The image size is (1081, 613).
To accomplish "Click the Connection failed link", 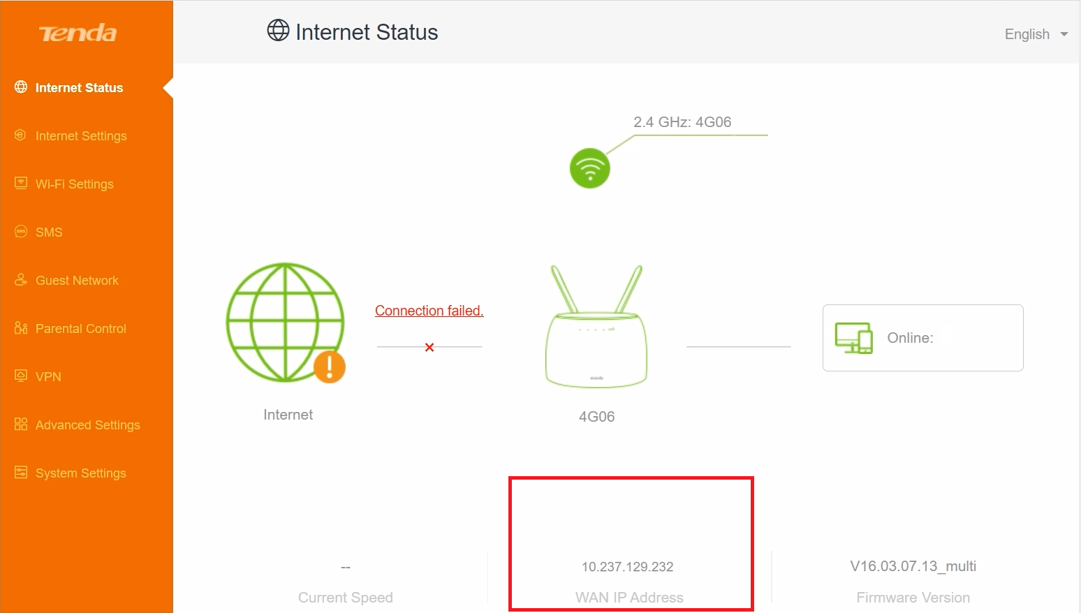I will coord(429,311).
